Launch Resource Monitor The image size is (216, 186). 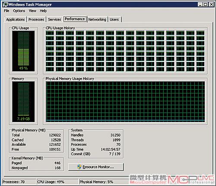pyautogui.click(x=96, y=167)
